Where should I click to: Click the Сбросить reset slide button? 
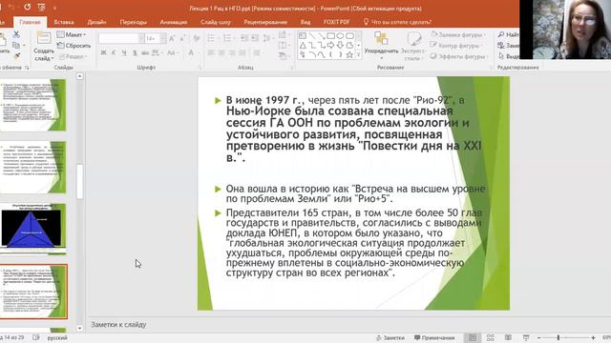tap(74, 46)
